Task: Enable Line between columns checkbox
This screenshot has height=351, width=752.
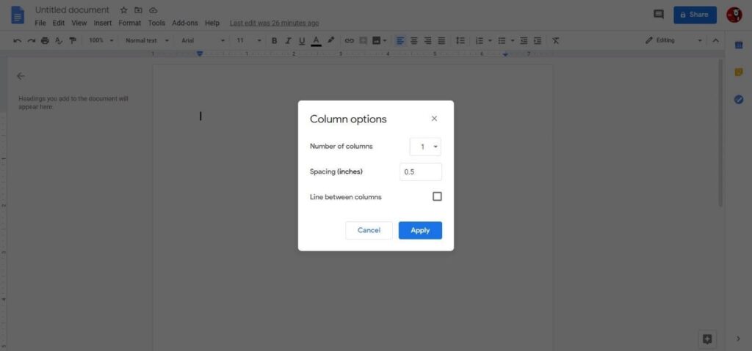Action: (437, 197)
